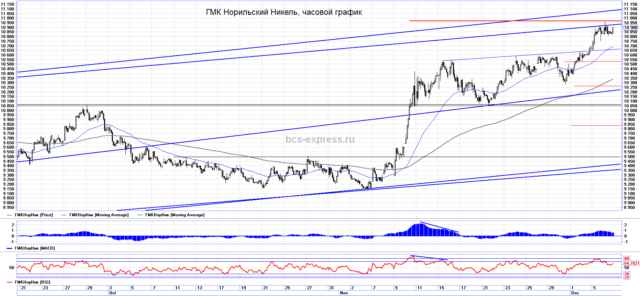Click "50" on the RSI left axis
This screenshot has width=640, height=296.
(x=12, y=268)
